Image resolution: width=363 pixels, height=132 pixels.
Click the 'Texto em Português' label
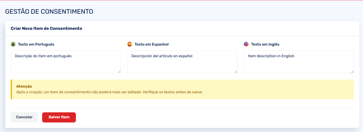pos(36,44)
